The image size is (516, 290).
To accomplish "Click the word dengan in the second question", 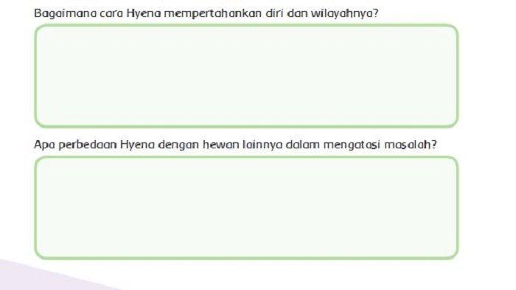I will tap(178, 145).
